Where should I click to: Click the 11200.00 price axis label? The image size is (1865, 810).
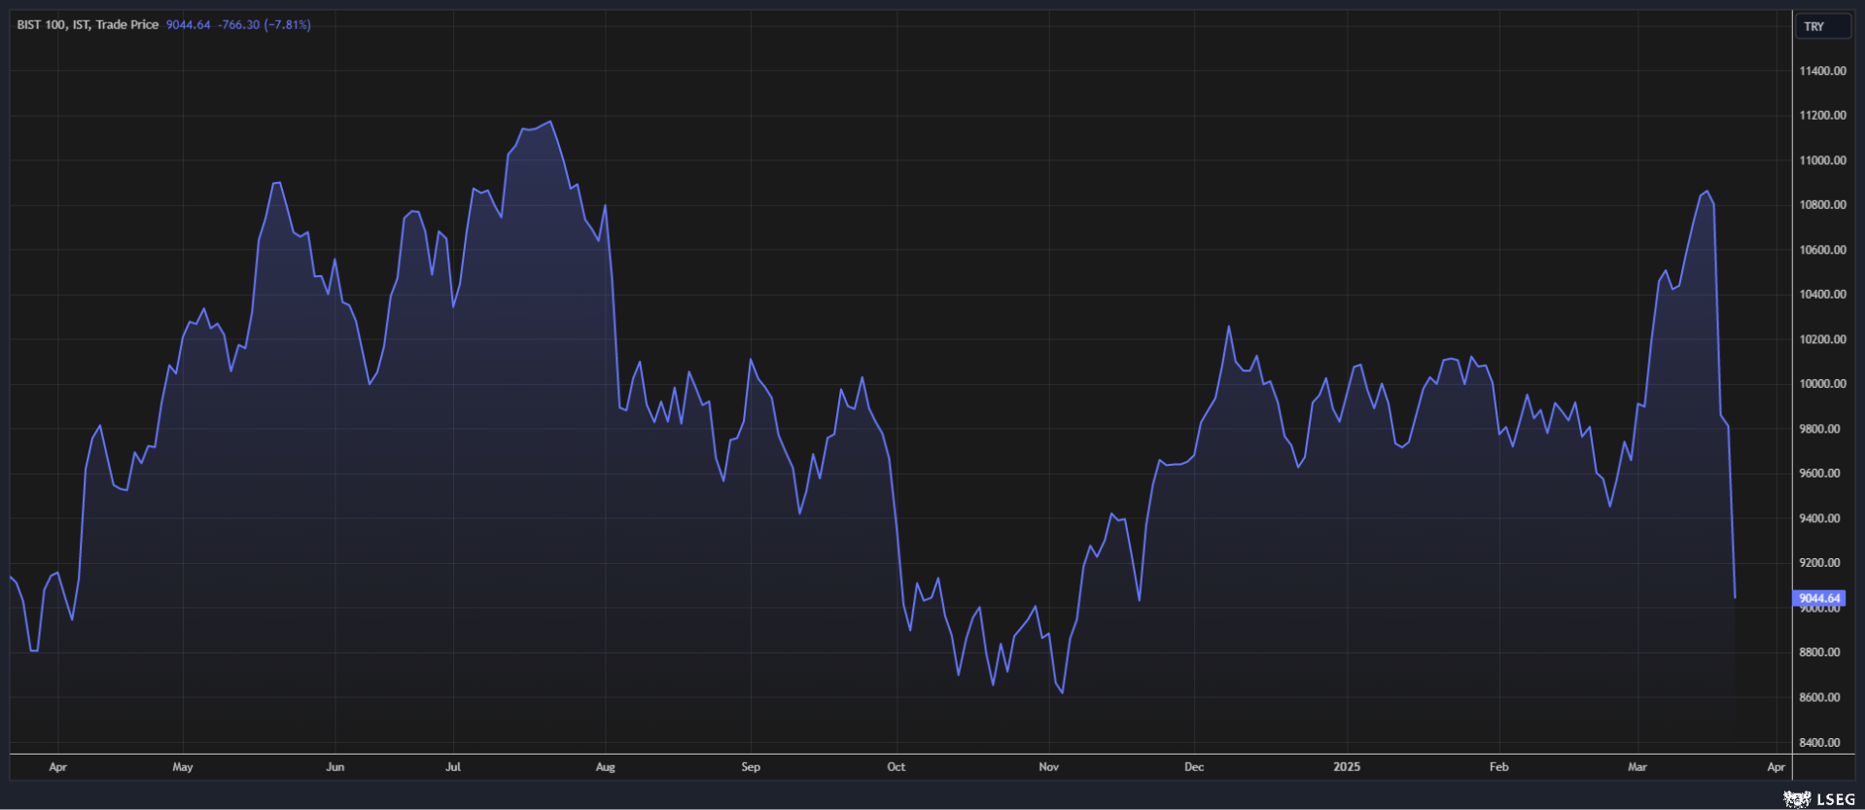[x=1822, y=116]
